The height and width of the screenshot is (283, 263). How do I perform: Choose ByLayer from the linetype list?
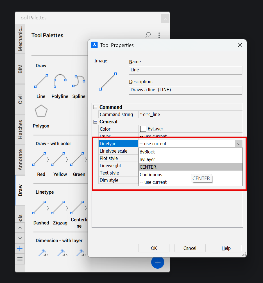click(148, 159)
